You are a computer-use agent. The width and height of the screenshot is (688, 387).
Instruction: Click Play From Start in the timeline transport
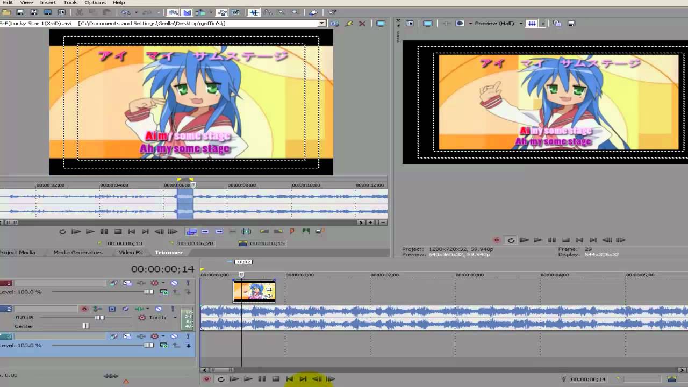click(234, 379)
